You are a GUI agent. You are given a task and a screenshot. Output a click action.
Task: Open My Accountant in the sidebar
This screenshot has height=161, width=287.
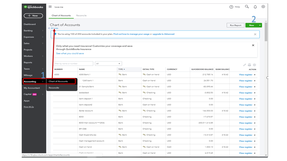tap(32, 88)
